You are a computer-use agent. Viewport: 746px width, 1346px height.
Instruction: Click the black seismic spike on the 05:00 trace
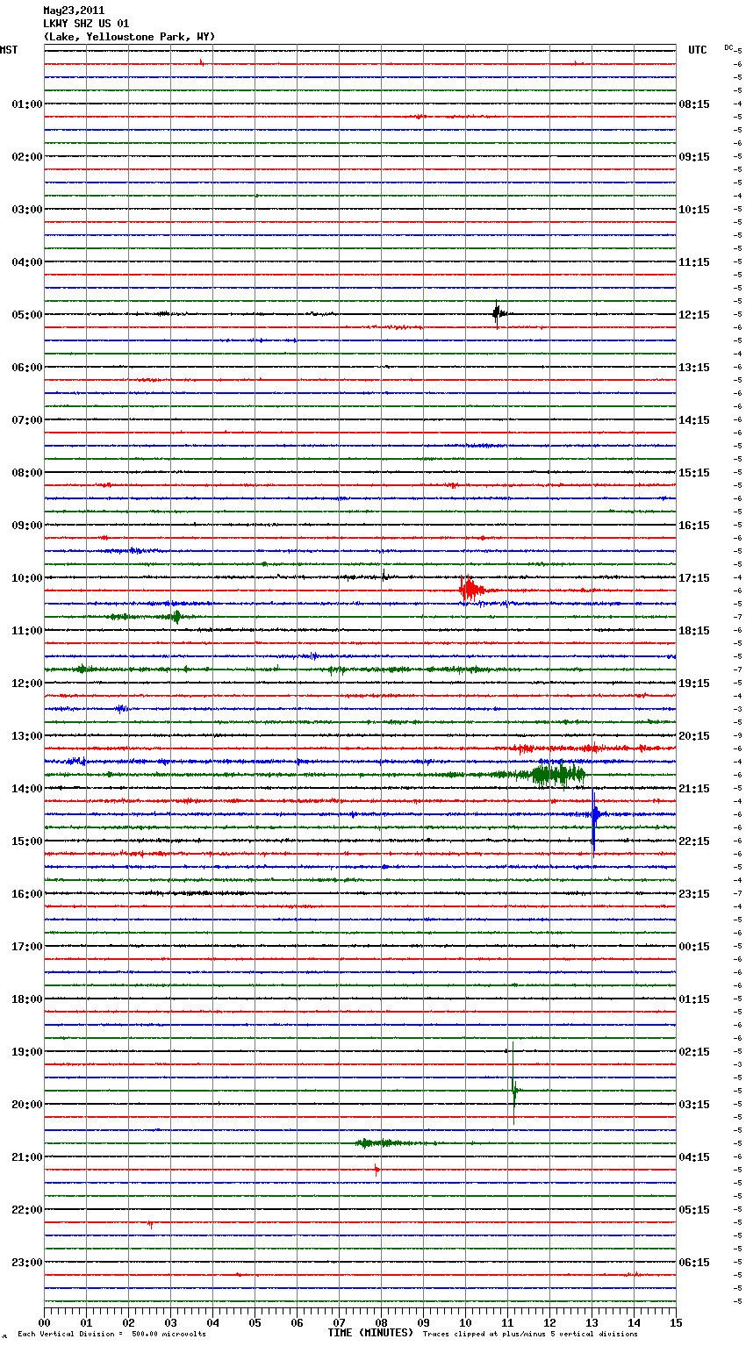[498, 313]
